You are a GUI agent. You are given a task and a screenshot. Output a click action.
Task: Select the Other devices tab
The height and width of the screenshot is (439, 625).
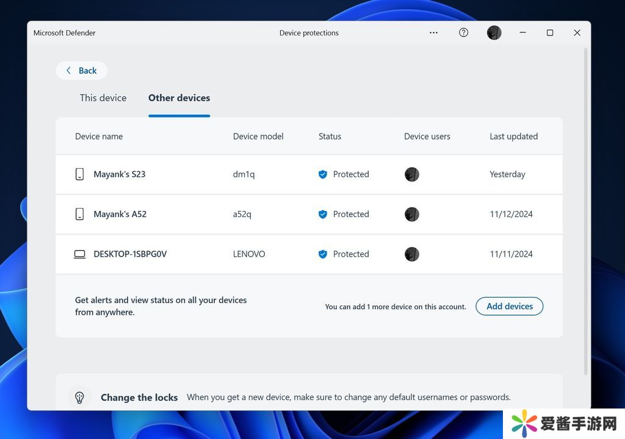click(179, 98)
